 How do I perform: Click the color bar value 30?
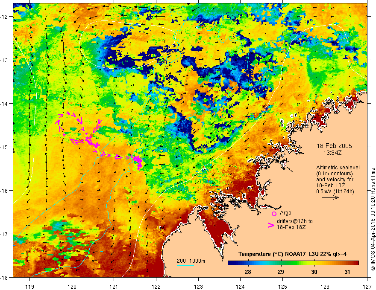(314, 272)
